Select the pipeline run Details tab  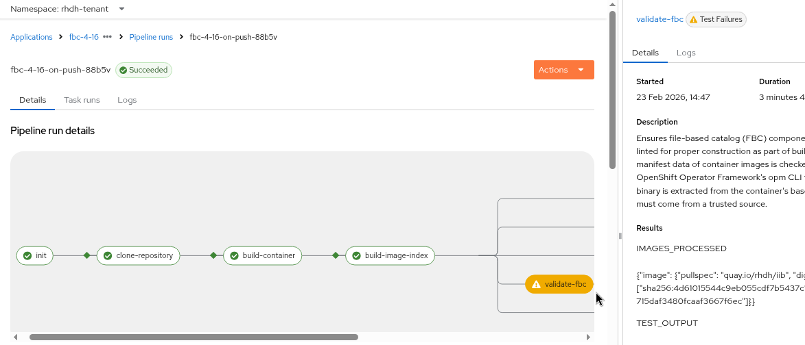(32, 100)
